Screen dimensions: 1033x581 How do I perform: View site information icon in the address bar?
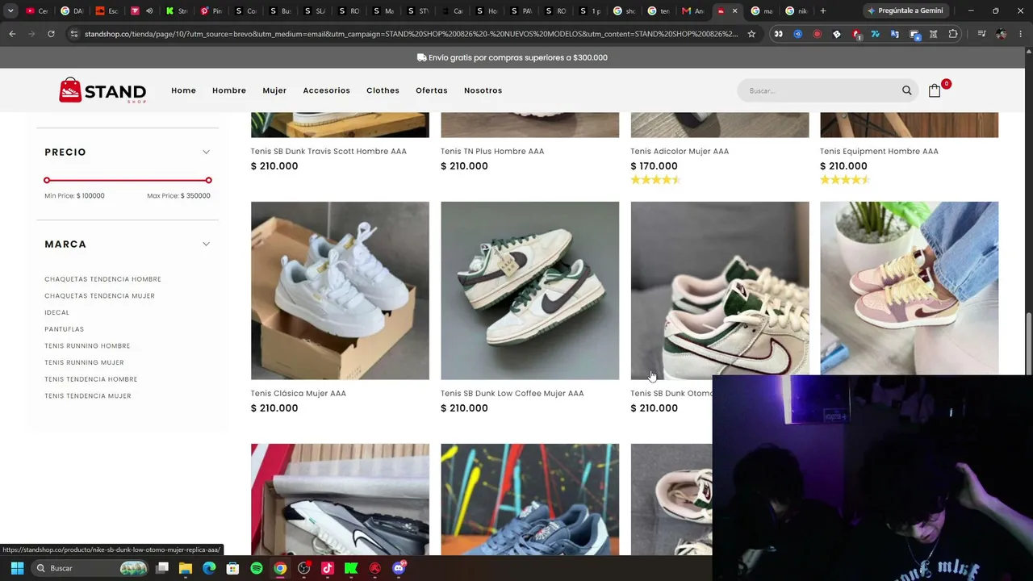coord(74,34)
